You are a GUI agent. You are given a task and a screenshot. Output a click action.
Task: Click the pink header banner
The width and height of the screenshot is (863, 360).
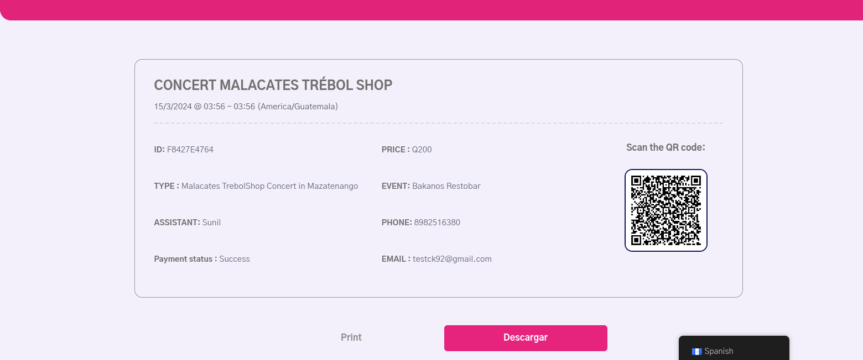coord(431,9)
